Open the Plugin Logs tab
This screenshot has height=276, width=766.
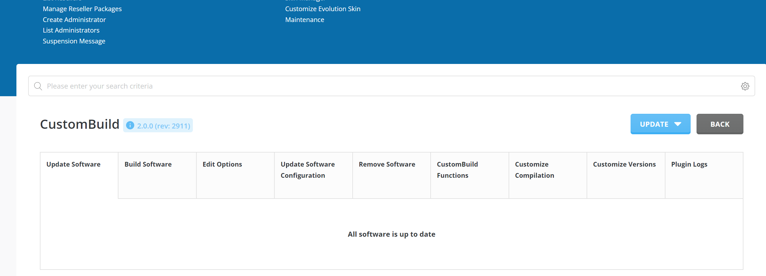pyautogui.click(x=704, y=175)
